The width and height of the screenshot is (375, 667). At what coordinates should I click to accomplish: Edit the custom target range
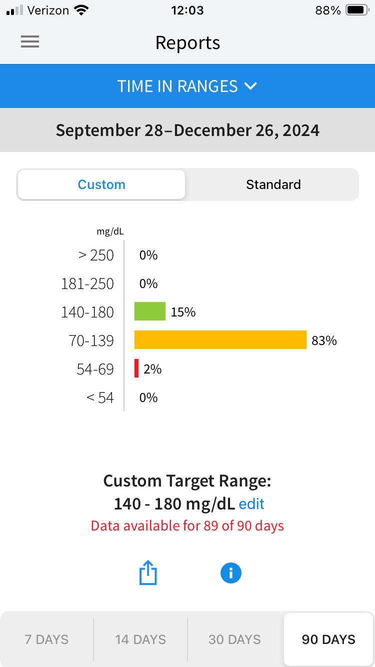point(251,504)
